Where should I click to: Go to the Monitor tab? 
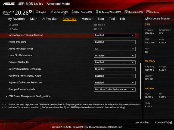[x=87, y=19]
